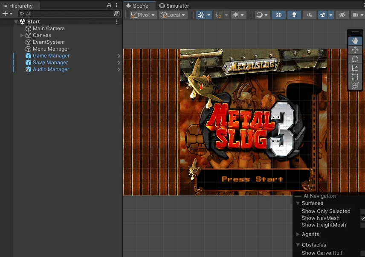Toggle the scene grid visibility icon
The width and height of the screenshot is (365, 257).
201,15
